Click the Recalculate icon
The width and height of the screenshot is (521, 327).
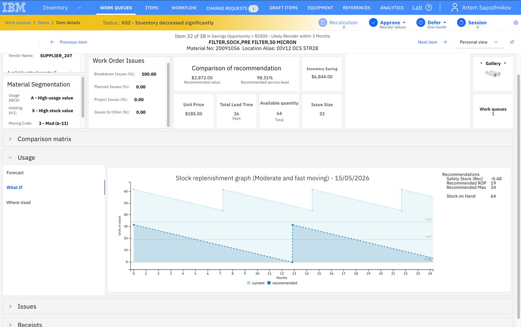pyautogui.click(x=323, y=23)
